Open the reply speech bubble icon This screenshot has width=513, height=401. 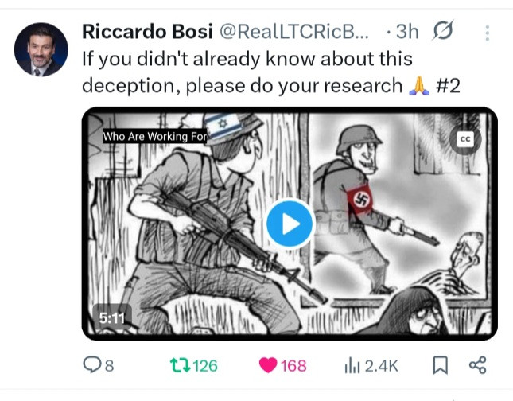pyautogui.click(x=92, y=365)
